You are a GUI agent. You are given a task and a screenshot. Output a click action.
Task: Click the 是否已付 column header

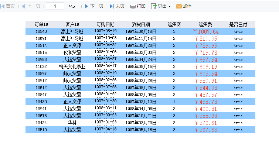pos(238,24)
